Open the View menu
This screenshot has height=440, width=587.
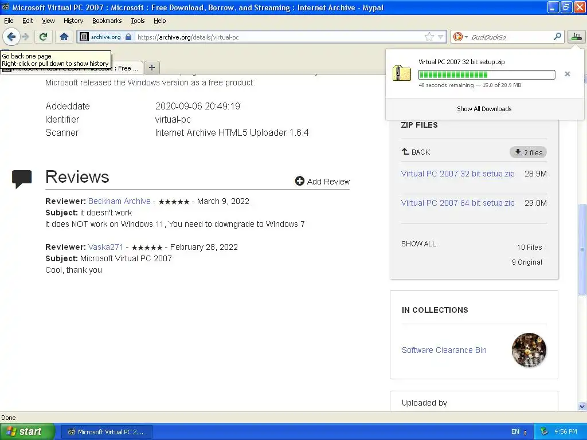[48, 21]
